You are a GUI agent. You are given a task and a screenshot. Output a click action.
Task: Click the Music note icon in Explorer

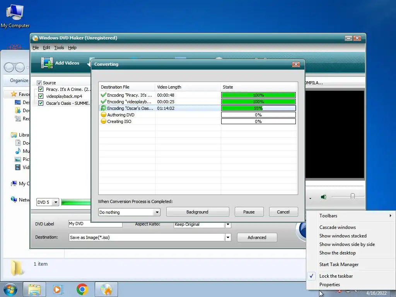pos(18,151)
